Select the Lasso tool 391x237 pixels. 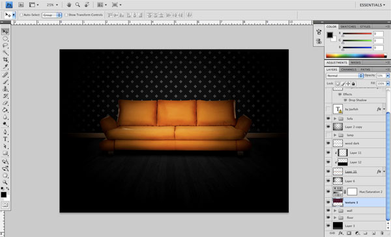(x=5, y=45)
